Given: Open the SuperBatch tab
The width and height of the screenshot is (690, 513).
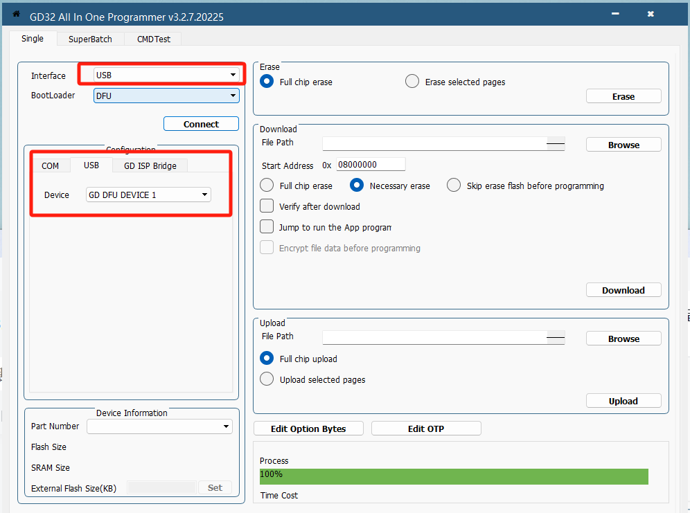Looking at the screenshot, I should tap(90, 39).
